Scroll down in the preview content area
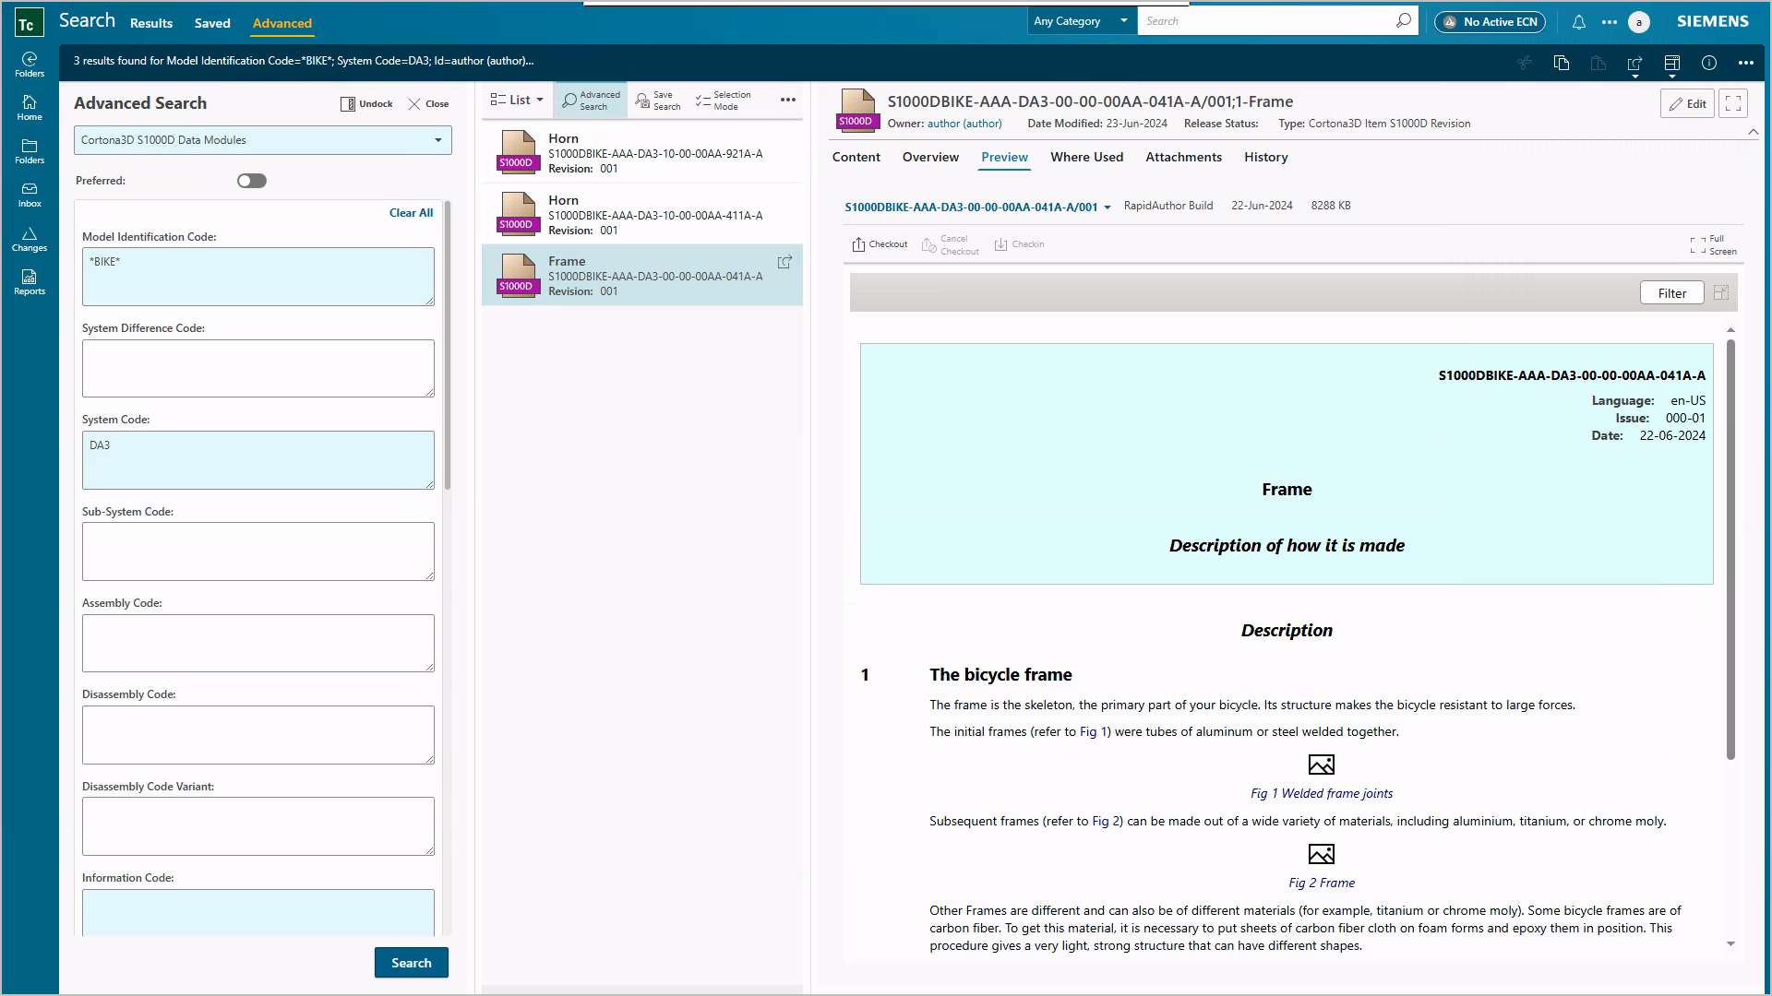 click(x=1730, y=943)
